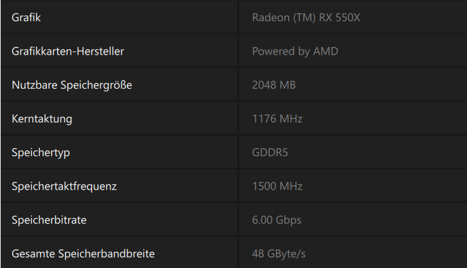Select the Radeon (TM) RX 550X value
Image resolution: width=467 pixels, height=268 pixels.
[x=306, y=17]
